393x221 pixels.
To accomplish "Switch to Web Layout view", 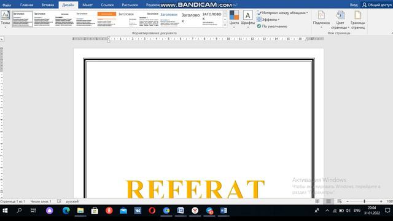I will click(340, 201).
